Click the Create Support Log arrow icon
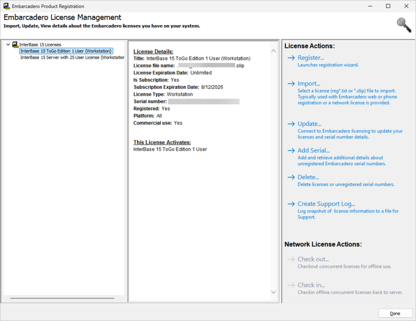The height and width of the screenshot is (321, 416). tap(291, 204)
